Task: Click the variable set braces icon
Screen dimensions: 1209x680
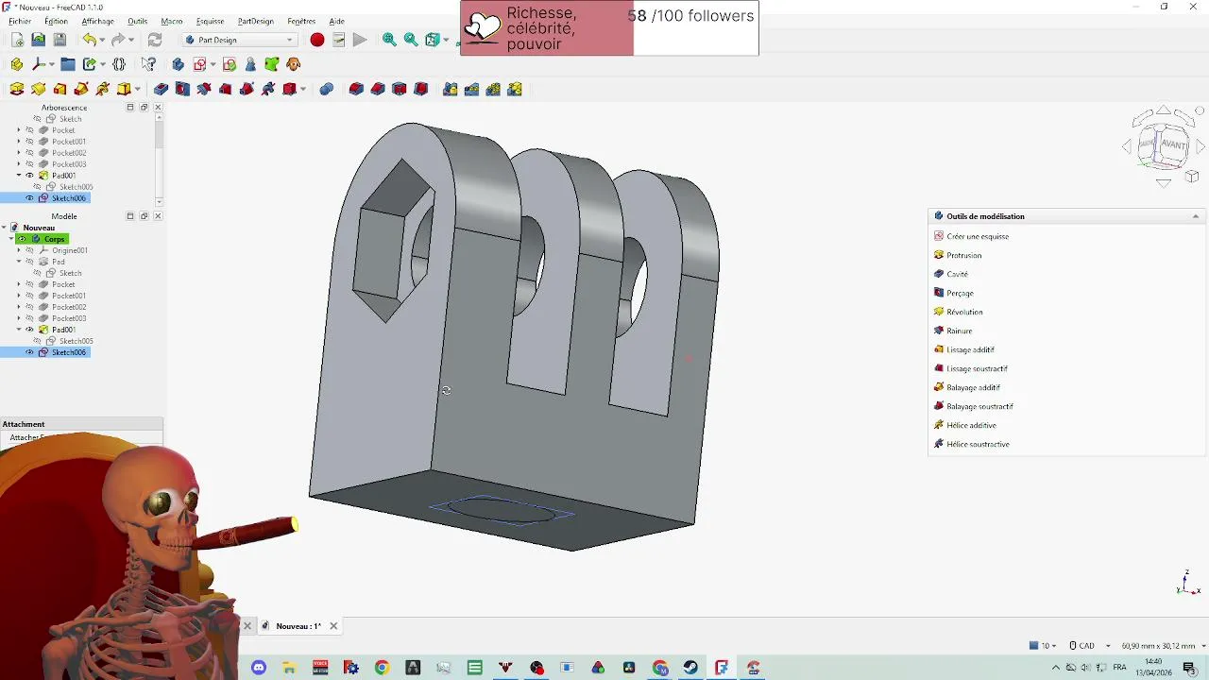Action: 119,64
